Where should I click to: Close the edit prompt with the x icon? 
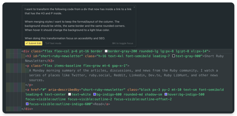tap(134, 7)
